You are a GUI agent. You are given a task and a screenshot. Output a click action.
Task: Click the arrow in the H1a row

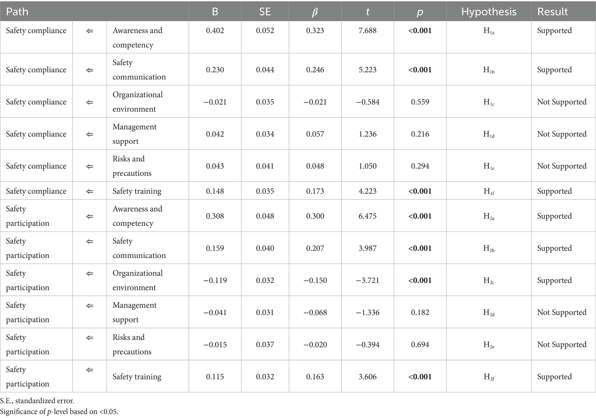point(90,31)
